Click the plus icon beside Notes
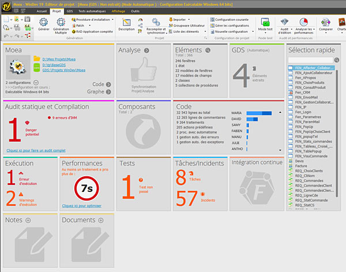The width and height of the screenshot is (346, 272). click(x=28, y=220)
